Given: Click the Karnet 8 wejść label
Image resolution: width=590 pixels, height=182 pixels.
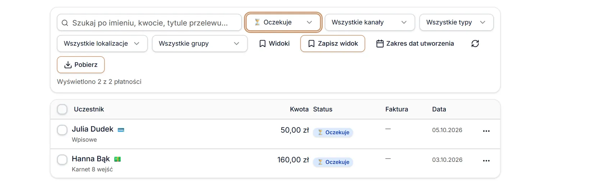Looking at the screenshot, I should [92, 169].
